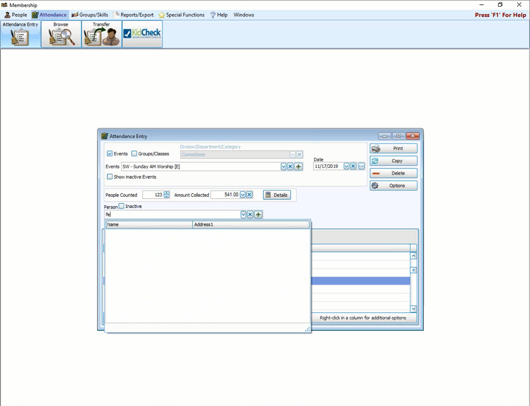Launch KidCheck check-in
The height and width of the screenshot is (406, 530).
[142, 35]
